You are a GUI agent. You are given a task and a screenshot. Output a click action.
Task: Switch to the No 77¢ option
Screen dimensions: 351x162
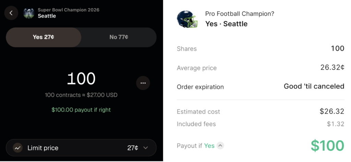[119, 37]
